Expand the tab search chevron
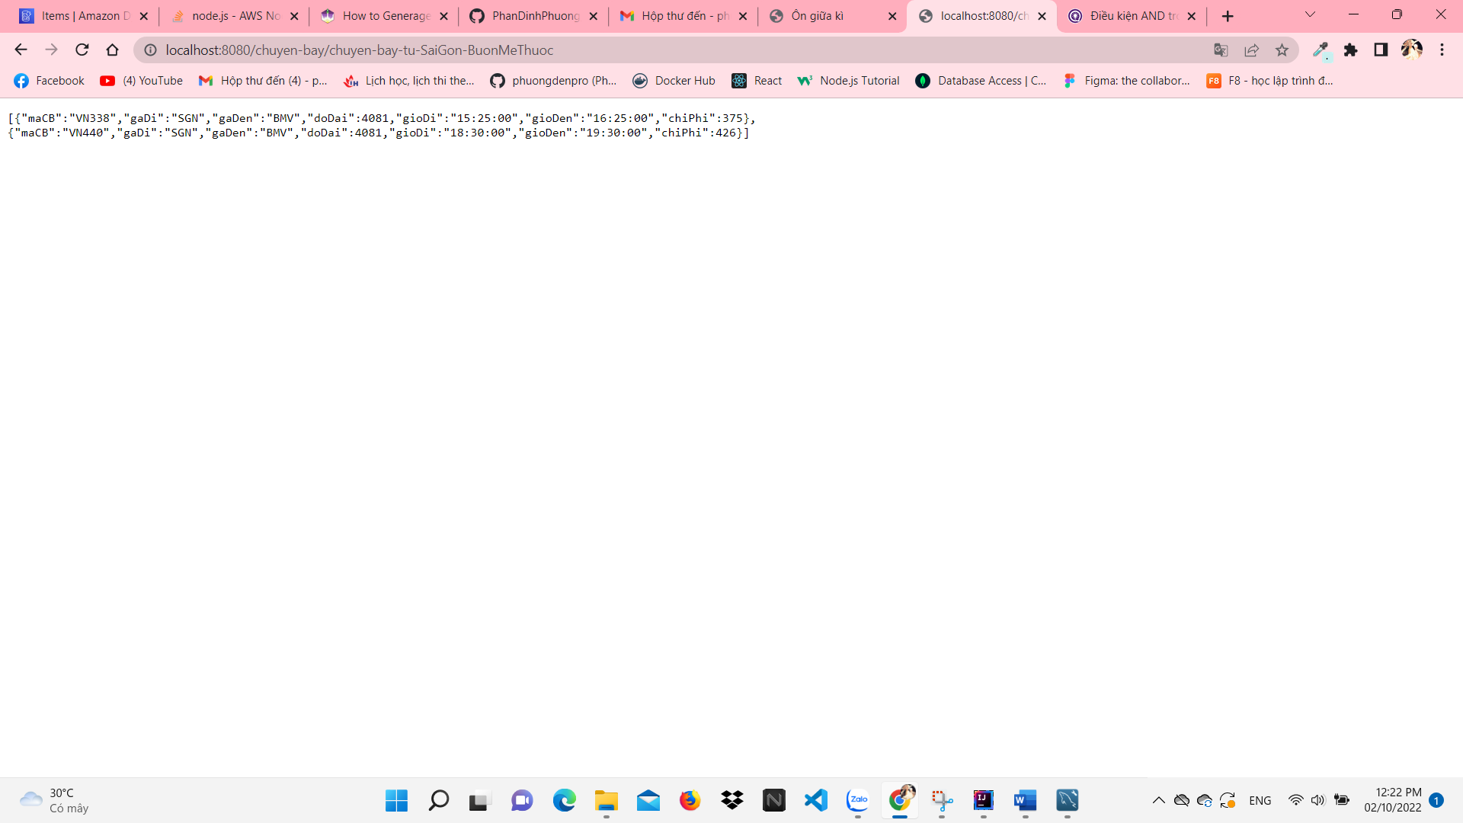Viewport: 1463px width, 823px height. pyautogui.click(x=1310, y=14)
